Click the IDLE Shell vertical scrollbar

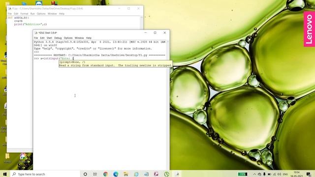168,104
